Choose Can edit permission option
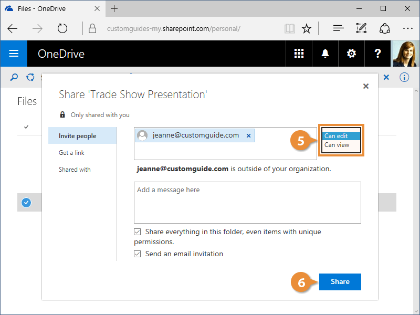 [x=336, y=136]
